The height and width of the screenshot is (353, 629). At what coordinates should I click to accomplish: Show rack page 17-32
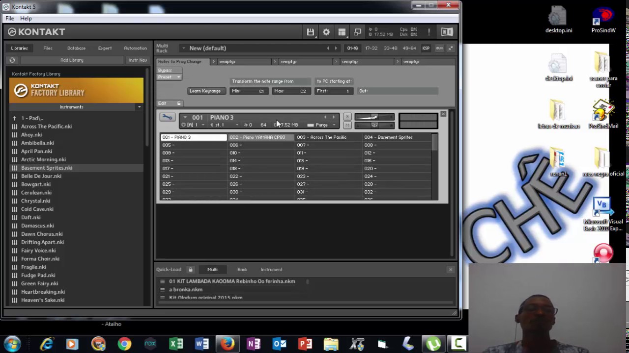(372, 48)
